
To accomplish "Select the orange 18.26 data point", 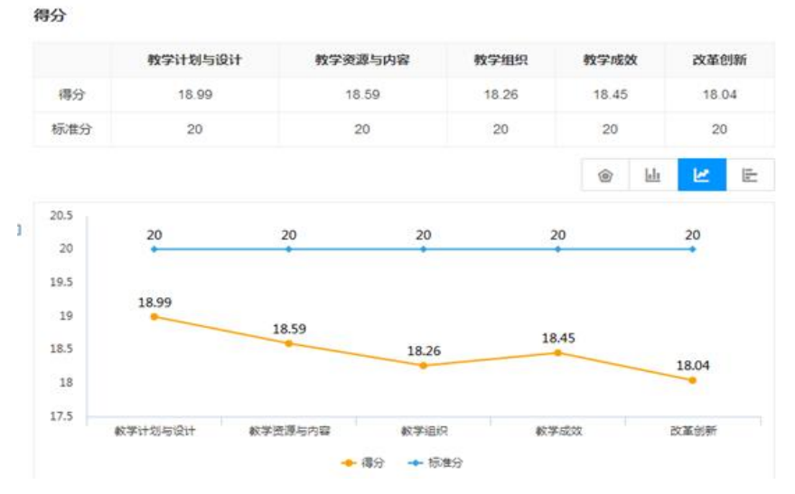I will click(x=423, y=366).
